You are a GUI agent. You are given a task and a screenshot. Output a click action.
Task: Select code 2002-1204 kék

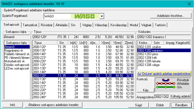[x=164, y=58]
